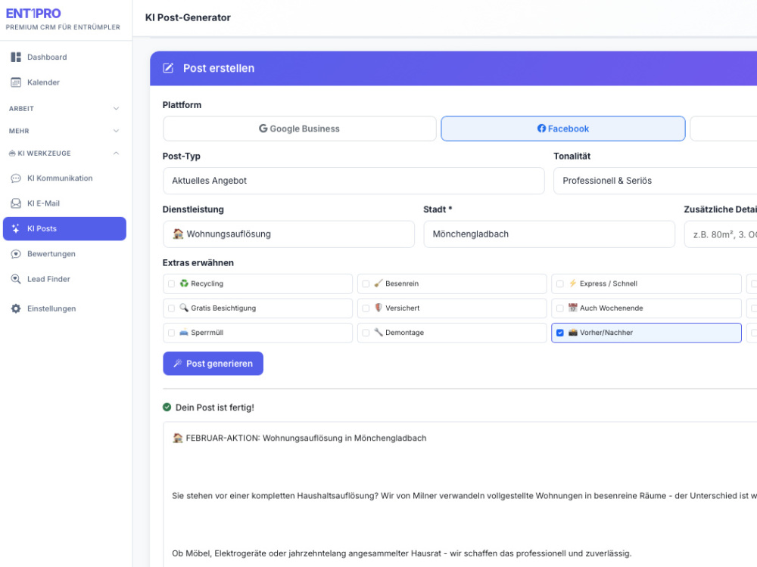Click the ENT1PRO logo

pos(33,14)
